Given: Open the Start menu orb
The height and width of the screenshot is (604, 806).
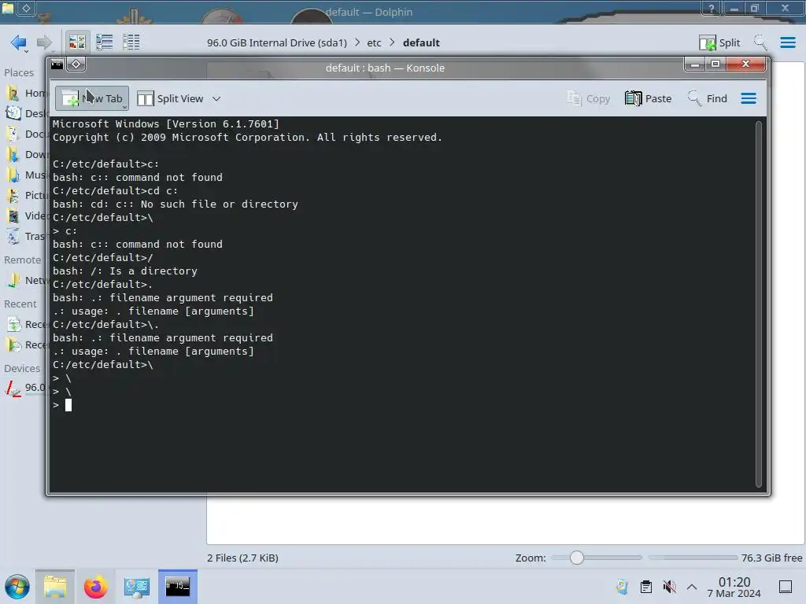Looking at the screenshot, I should [17, 587].
